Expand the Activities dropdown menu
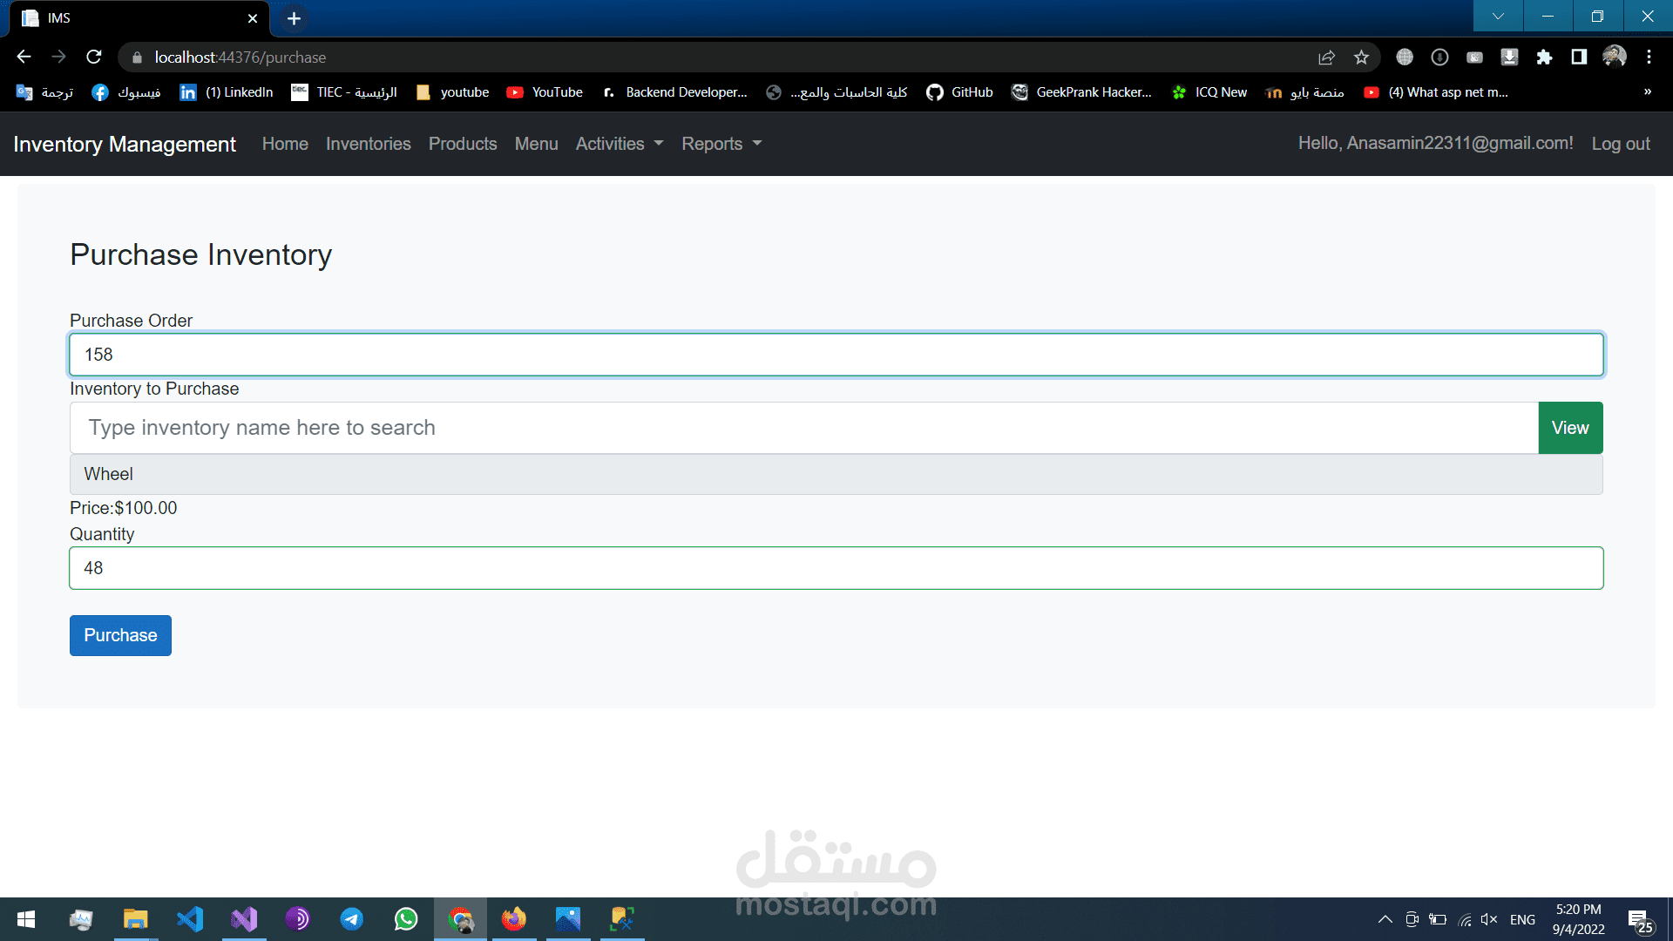Viewport: 1673px width, 941px height. click(619, 144)
